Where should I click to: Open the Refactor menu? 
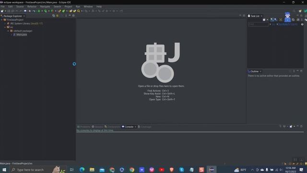(x=32, y=6)
